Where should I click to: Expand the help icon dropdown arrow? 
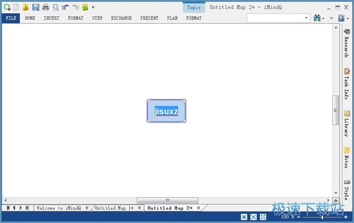[x=348, y=18]
